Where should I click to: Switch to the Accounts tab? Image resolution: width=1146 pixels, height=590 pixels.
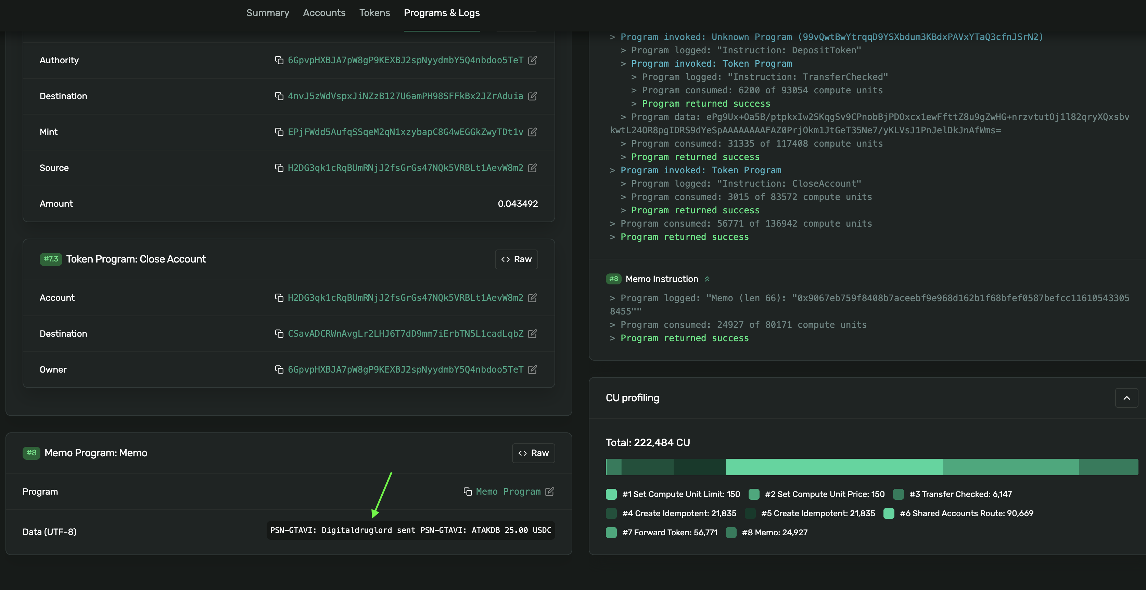(x=324, y=13)
